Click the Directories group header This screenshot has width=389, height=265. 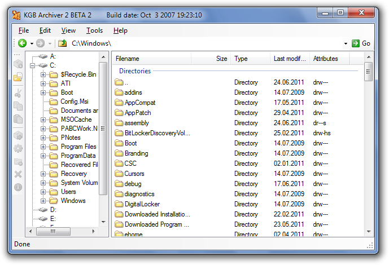[135, 71]
